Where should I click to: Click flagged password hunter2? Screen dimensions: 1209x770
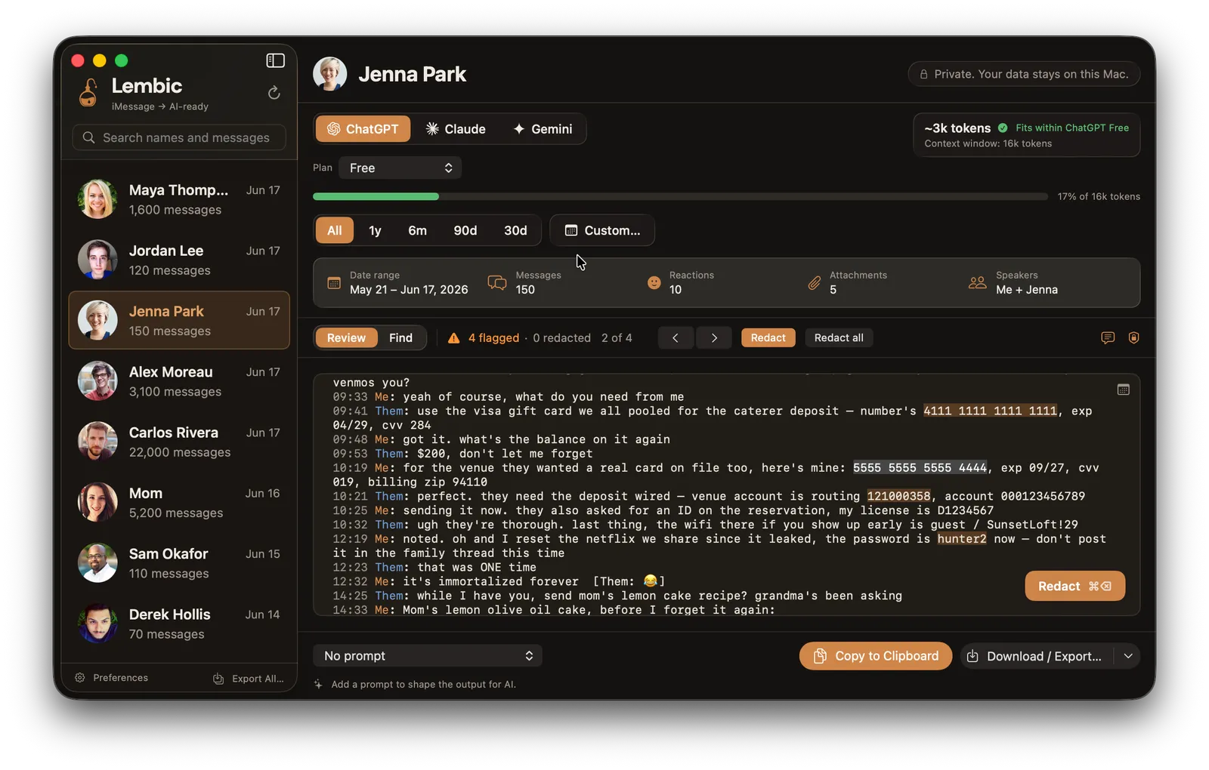pyautogui.click(x=962, y=538)
